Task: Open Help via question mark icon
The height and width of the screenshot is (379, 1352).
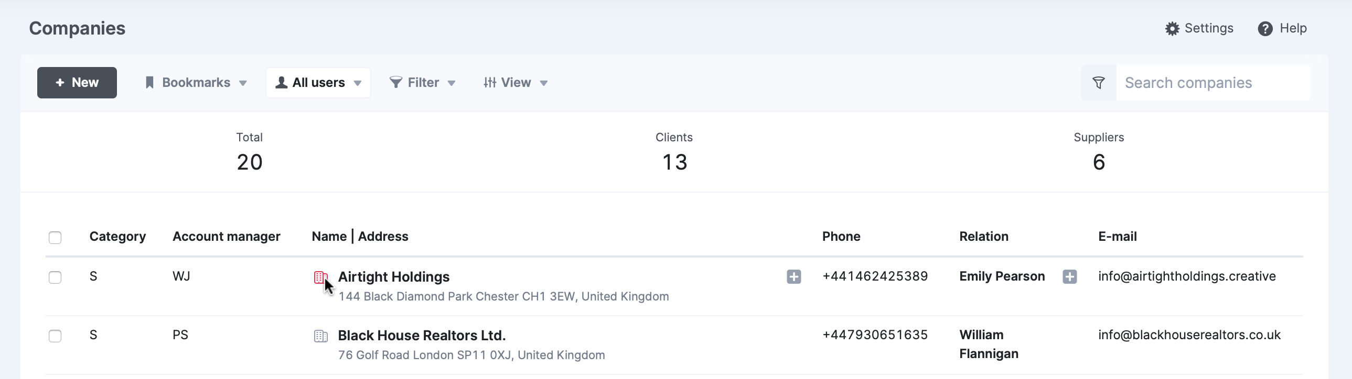Action: tap(1265, 28)
